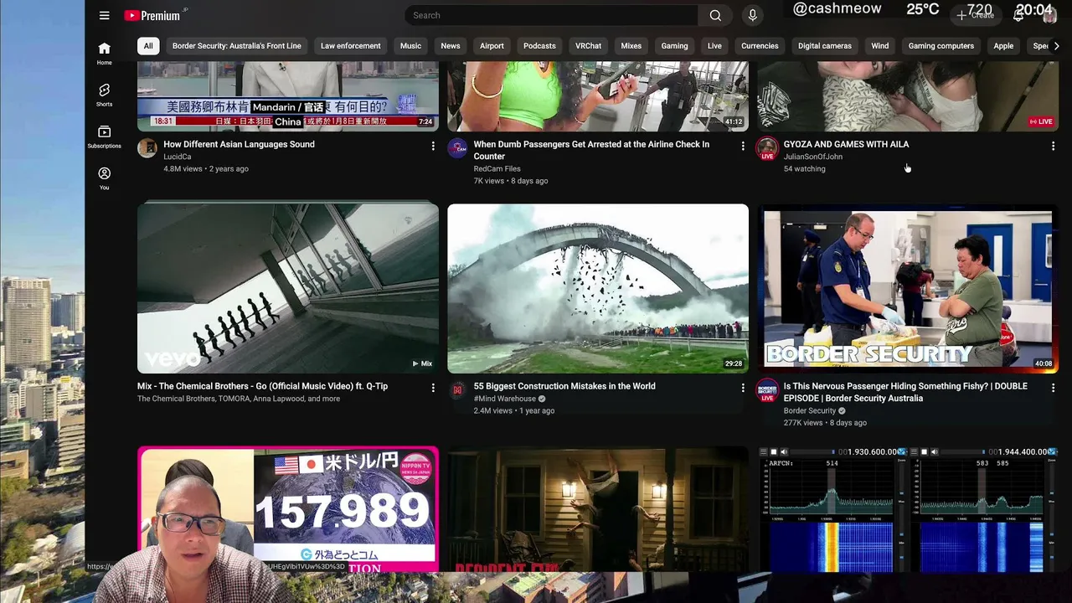Select the Live chip

pyautogui.click(x=714, y=46)
